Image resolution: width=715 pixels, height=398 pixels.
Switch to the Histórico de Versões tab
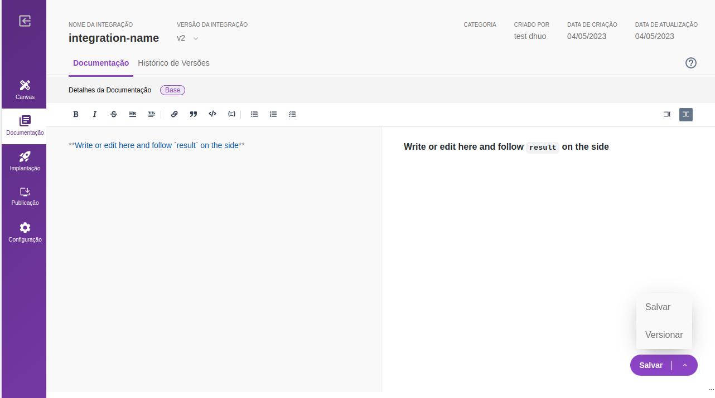coord(173,63)
